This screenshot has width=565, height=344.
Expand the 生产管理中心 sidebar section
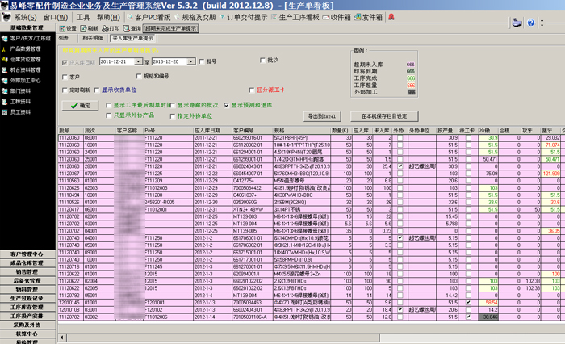27,254
